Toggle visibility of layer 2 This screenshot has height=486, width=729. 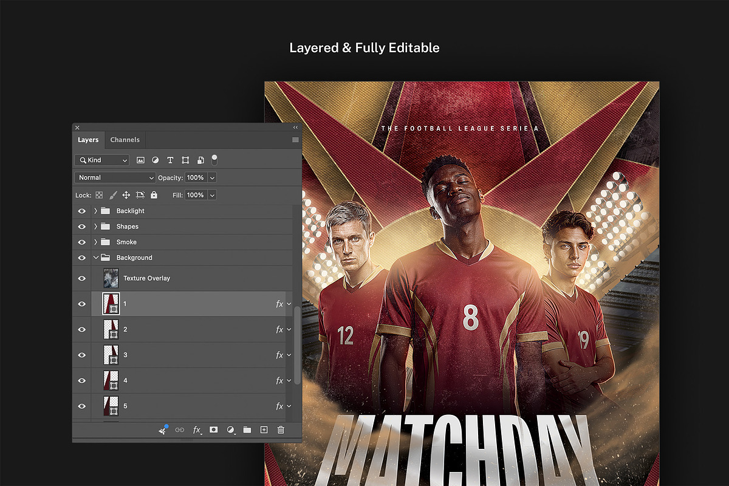82,329
